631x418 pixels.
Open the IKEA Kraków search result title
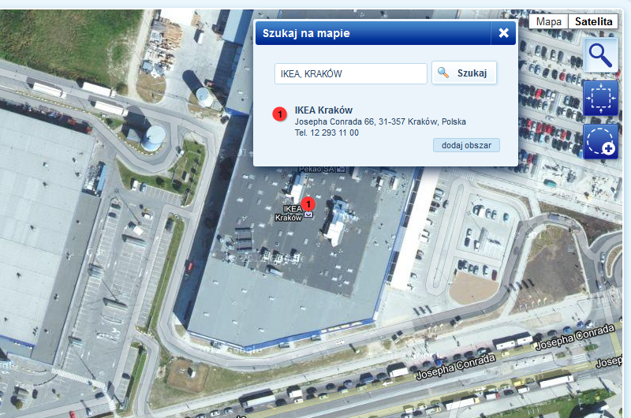click(323, 110)
